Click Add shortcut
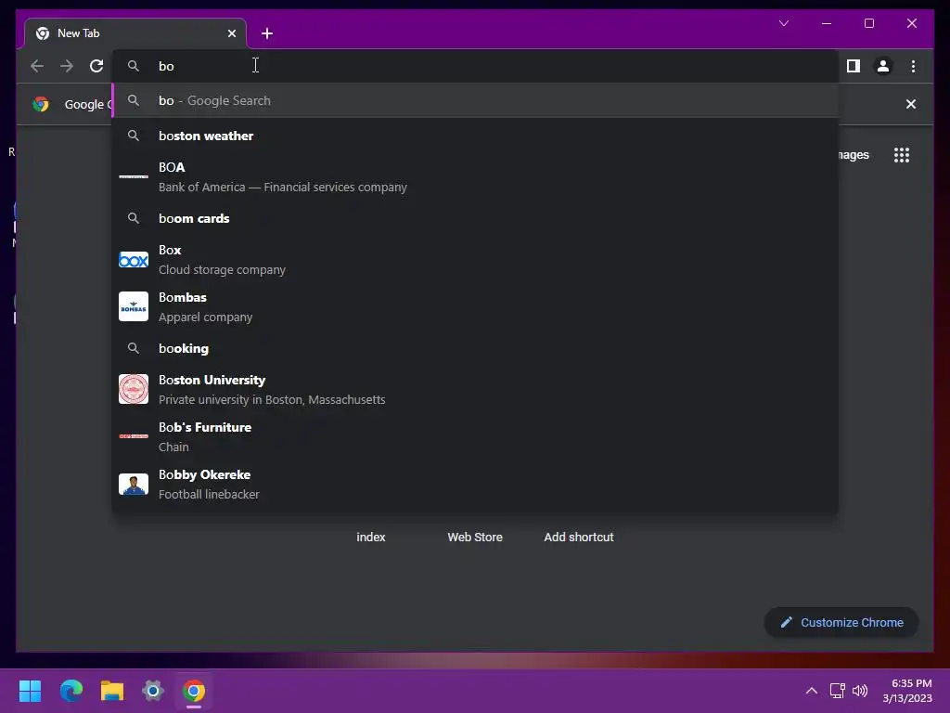The width and height of the screenshot is (950, 713). click(579, 538)
